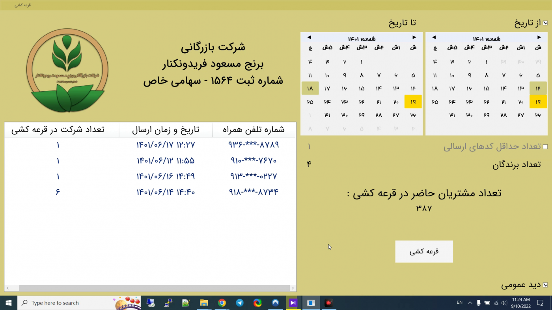The image size is (552, 310).
Task: Open Google Chrome from the taskbar
Action: coord(222,303)
